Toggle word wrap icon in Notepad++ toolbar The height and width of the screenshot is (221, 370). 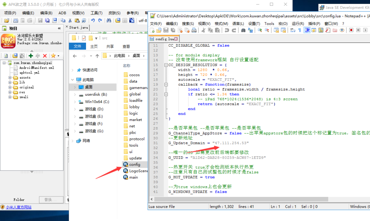[292, 30]
